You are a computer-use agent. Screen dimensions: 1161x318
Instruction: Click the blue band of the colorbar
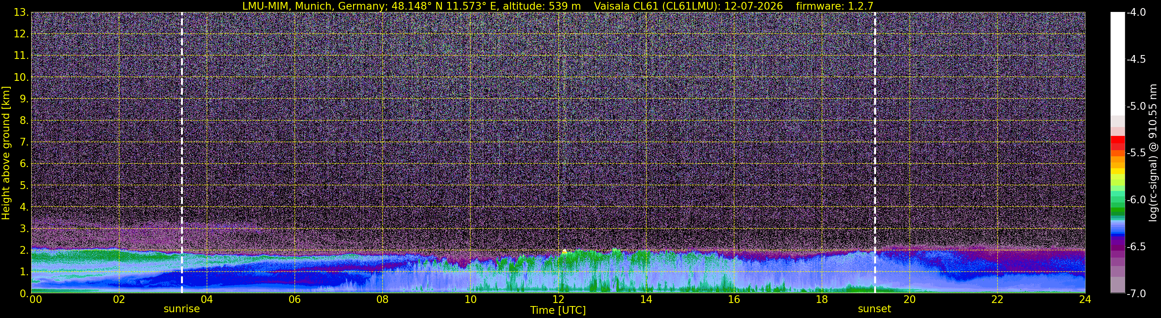coord(1117,229)
